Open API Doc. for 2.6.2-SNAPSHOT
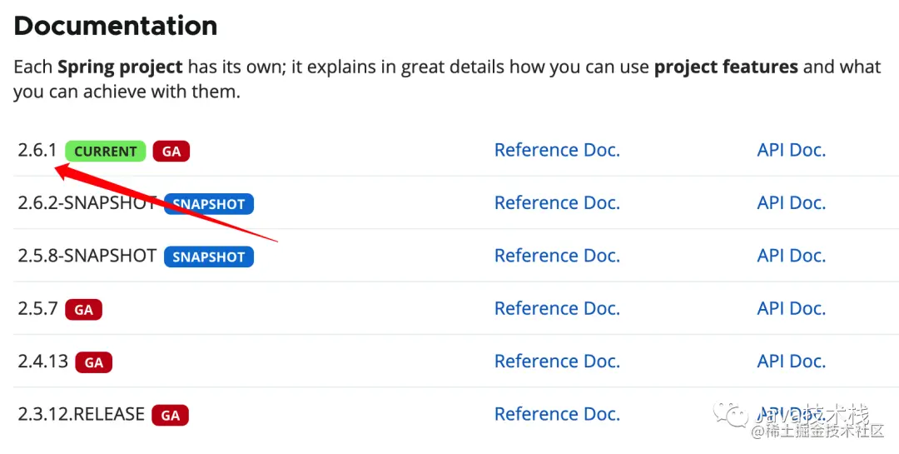Screen dimensions: 899x454 [x=791, y=203]
